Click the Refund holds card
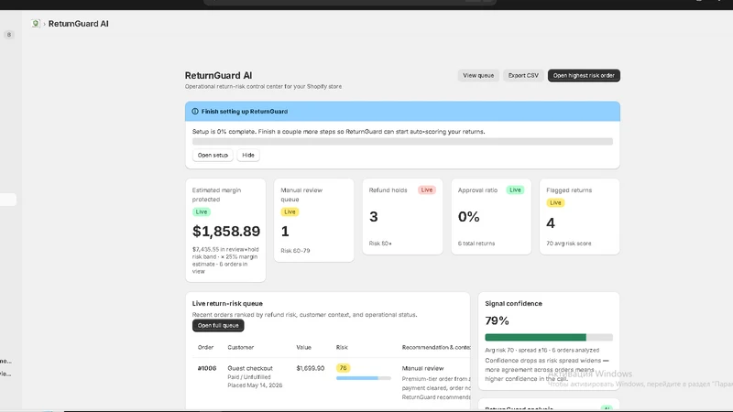 point(402,216)
